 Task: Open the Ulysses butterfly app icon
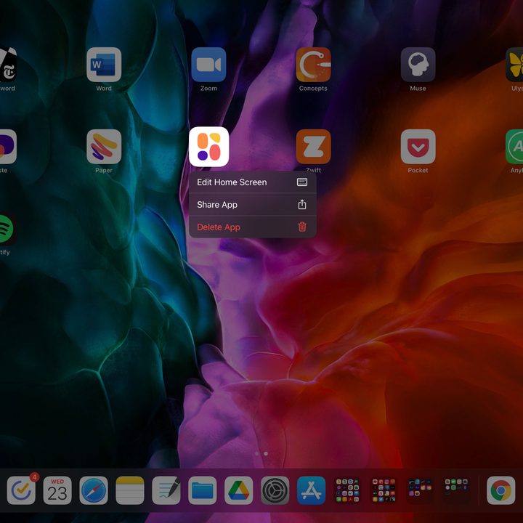click(x=514, y=65)
